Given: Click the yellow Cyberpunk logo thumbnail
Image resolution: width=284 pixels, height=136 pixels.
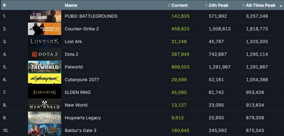Looking at the screenshot, I should pos(44,80).
